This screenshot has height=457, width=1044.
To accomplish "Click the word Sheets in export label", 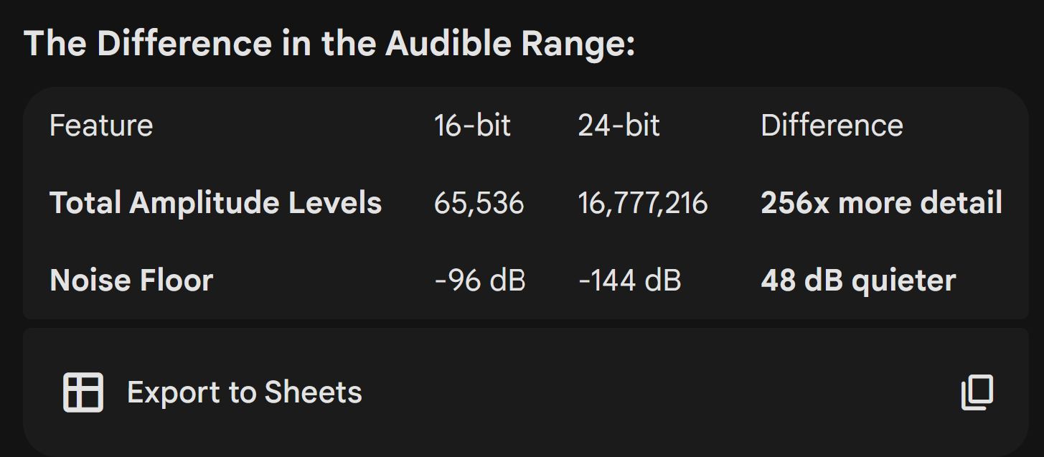I will [313, 392].
